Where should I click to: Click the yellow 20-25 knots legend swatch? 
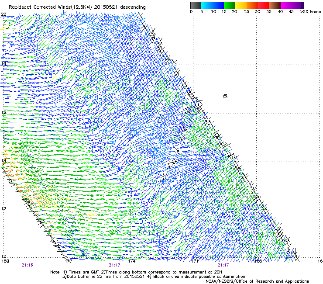coord(241,5)
